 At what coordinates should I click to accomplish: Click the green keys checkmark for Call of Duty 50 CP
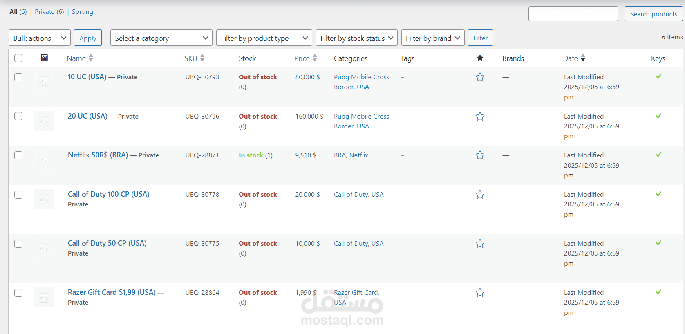[658, 243]
